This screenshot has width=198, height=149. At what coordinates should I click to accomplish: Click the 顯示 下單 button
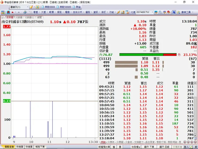coord(149,147)
